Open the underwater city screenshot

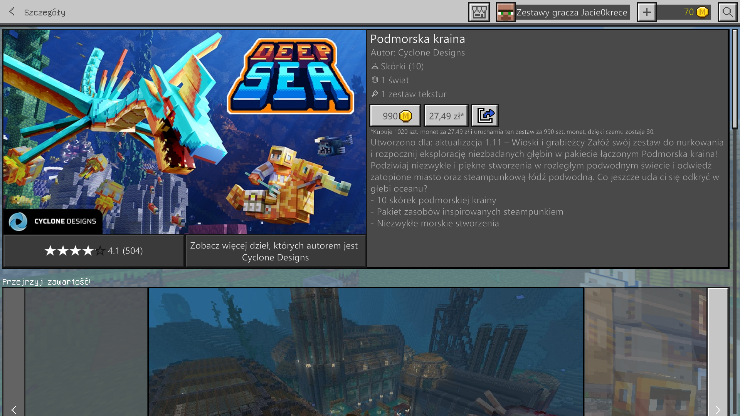pos(365,351)
